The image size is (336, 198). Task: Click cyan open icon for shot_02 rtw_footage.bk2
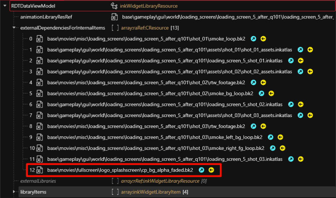[254, 83]
